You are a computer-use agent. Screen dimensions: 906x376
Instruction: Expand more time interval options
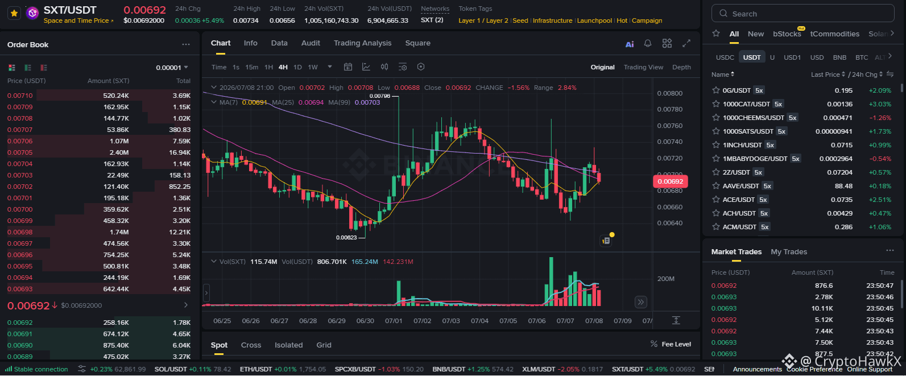click(330, 67)
